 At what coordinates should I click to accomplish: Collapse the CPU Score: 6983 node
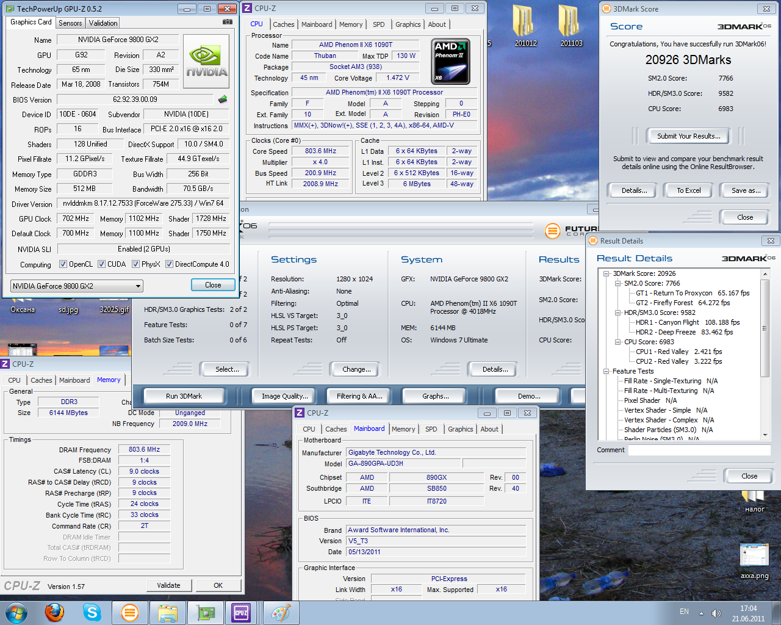(x=617, y=342)
